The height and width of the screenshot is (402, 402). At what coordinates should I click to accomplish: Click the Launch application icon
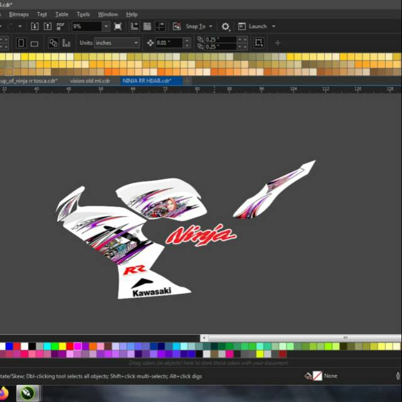coord(242,26)
